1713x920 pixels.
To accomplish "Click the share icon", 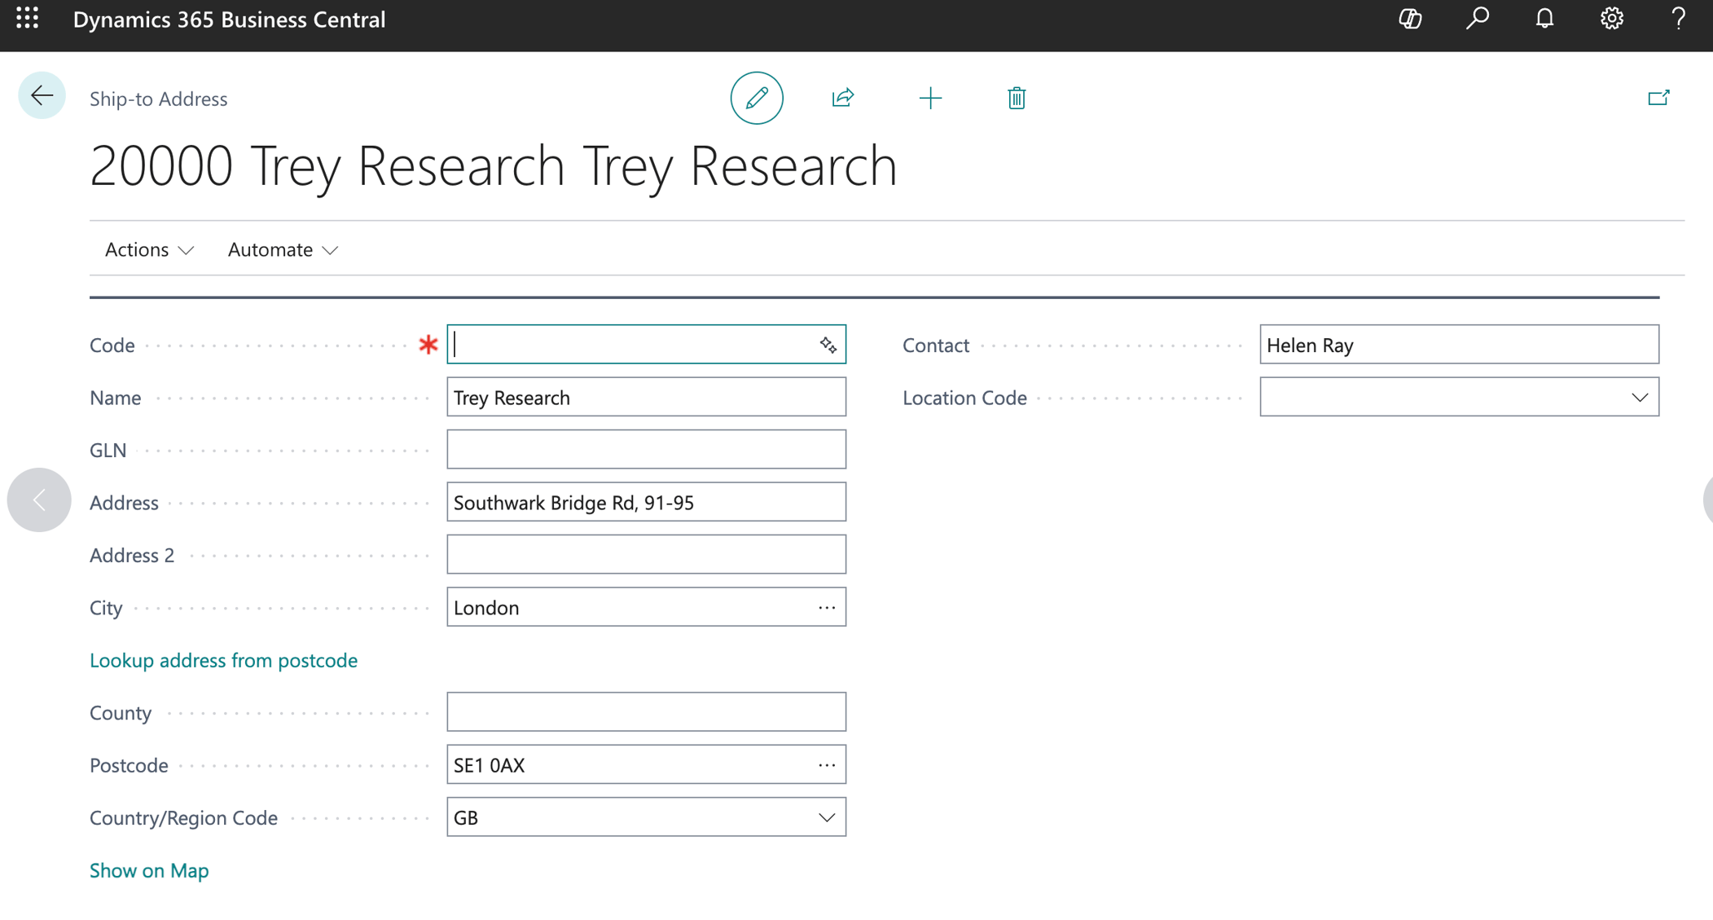I will (842, 98).
